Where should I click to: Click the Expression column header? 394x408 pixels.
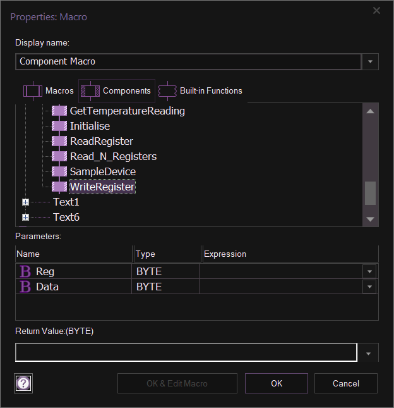pyautogui.click(x=290, y=254)
